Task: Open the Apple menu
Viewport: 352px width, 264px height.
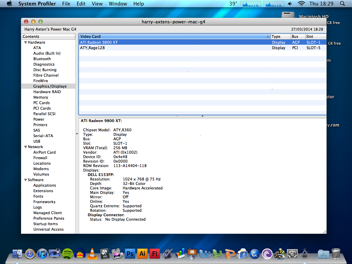Action: click(9, 3)
